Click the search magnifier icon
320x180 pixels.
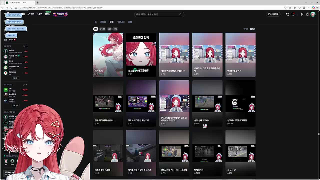[x=180, y=14]
